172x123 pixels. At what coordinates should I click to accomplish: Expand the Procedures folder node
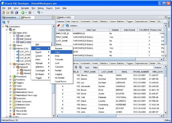[10, 76]
